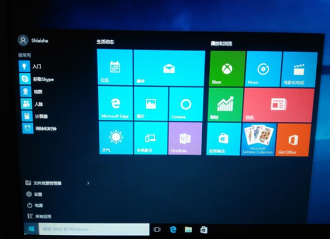The image size is (330, 239).
Task: Launch the Microsoft Edge tile
Action: pos(116,103)
